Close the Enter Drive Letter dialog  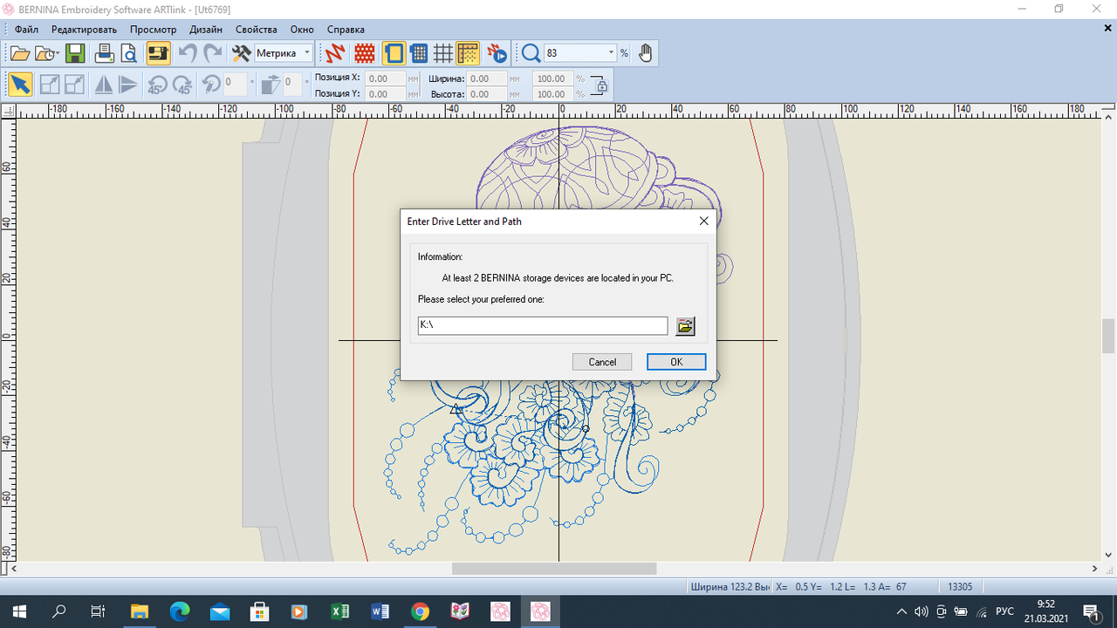pos(703,222)
